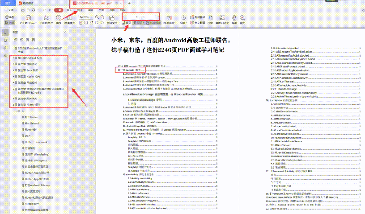Viewport: 365px width, 214px height.
Task: Open the Home tab
Action: point(8,3)
